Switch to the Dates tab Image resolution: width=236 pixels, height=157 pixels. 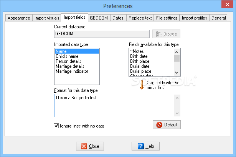click(118, 18)
